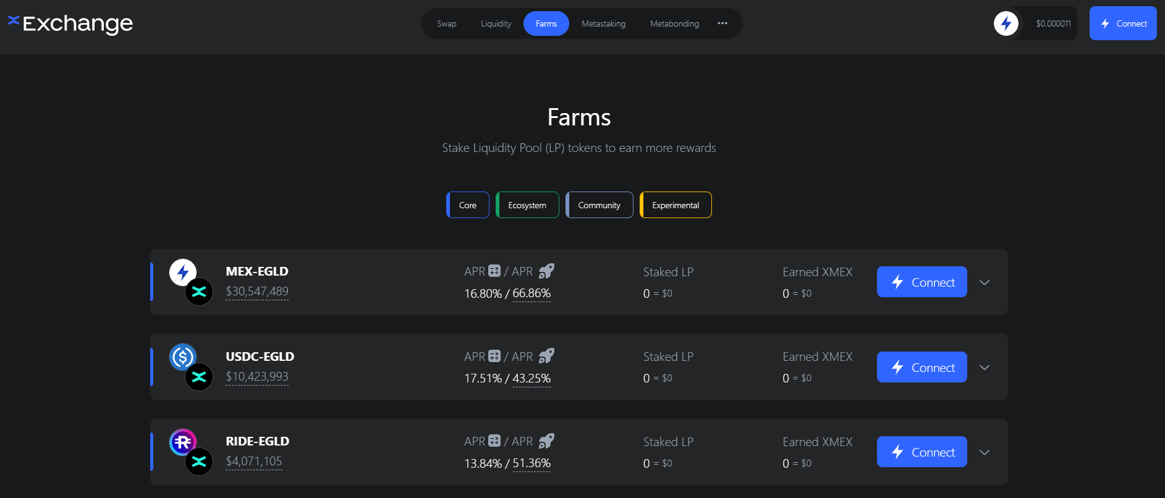Click the RIDE-EGLD farm name
Screen dimensions: 1165x498
point(258,441)
